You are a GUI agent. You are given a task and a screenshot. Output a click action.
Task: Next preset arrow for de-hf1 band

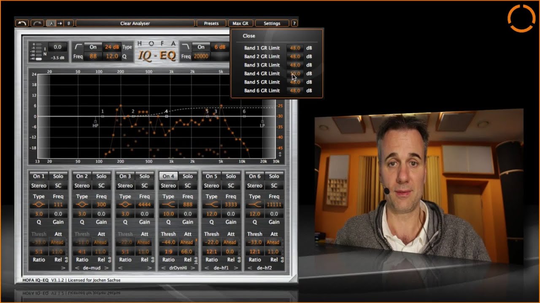pos(236,268)
